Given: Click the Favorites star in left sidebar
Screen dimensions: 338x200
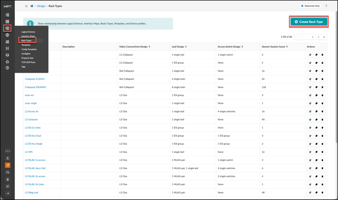Looking at the screenshot, I should (x=7, y=61).
